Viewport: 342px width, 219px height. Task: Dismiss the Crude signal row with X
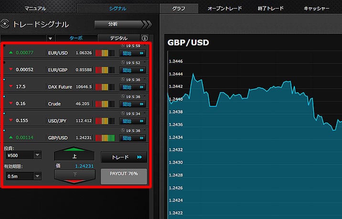(145, 96)
